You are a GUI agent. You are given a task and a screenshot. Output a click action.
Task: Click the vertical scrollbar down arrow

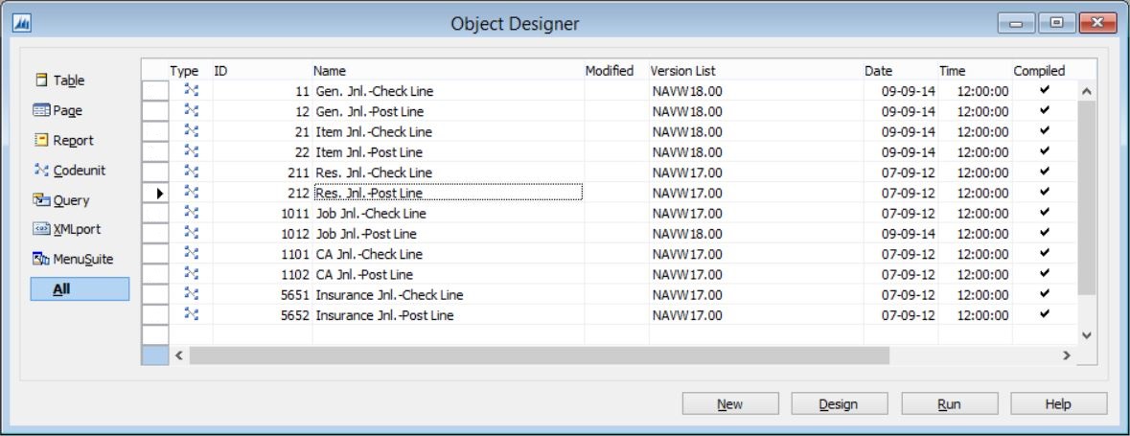coord(1087,335)
